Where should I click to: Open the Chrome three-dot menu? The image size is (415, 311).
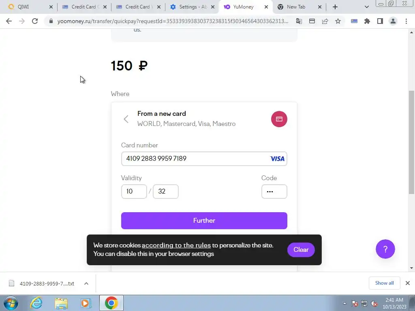[x=406, y=21]
